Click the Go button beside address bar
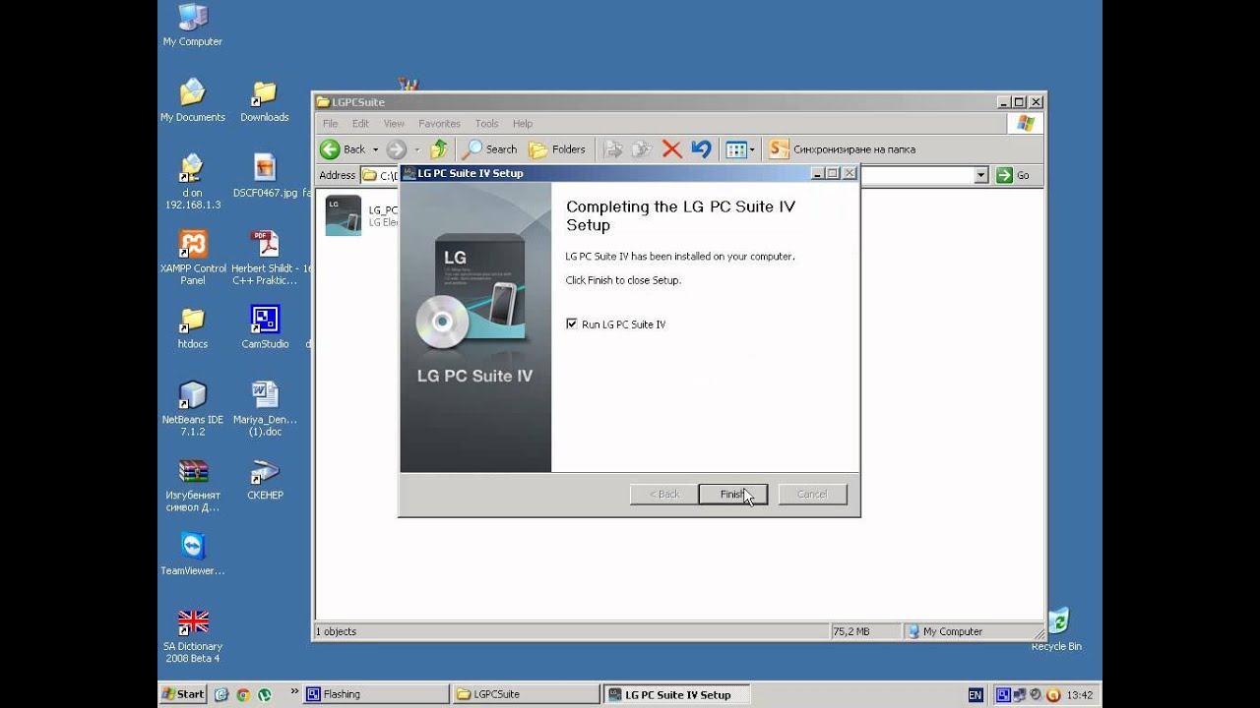This screenshot has width=1260, height=708. (x=1013, y=175)
